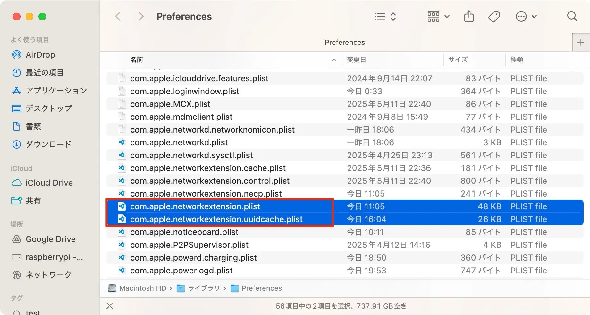Click the デスクトップ sidebar icon
The height and width of the screenshot is (315, 590).
[x=17, y=109]
